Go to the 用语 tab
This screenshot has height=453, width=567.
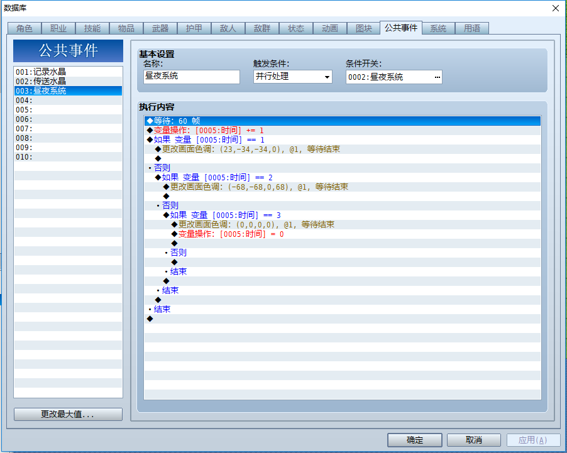pyautogui.click(x=472, y=28)
